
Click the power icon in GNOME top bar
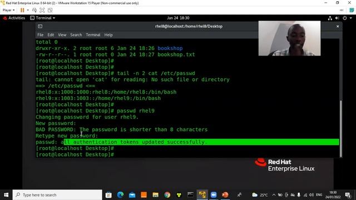(x=345, y=18)
